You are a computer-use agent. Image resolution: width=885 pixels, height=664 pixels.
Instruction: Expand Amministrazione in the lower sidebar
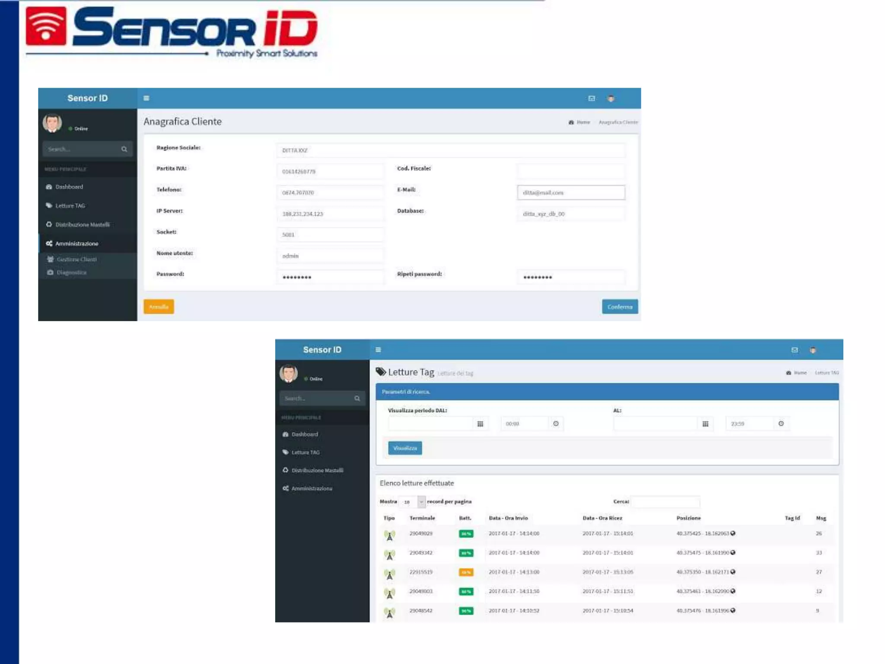tap(312, 488)
